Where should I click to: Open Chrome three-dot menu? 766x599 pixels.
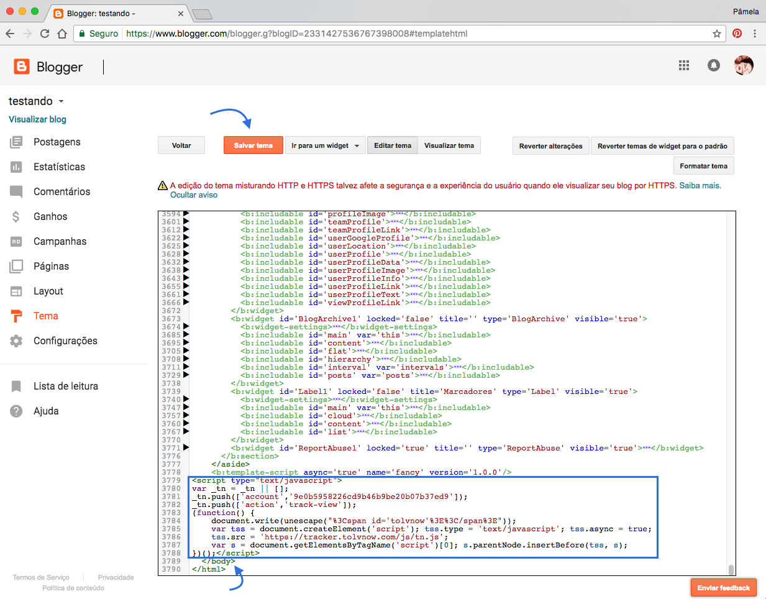coord(755,34)
